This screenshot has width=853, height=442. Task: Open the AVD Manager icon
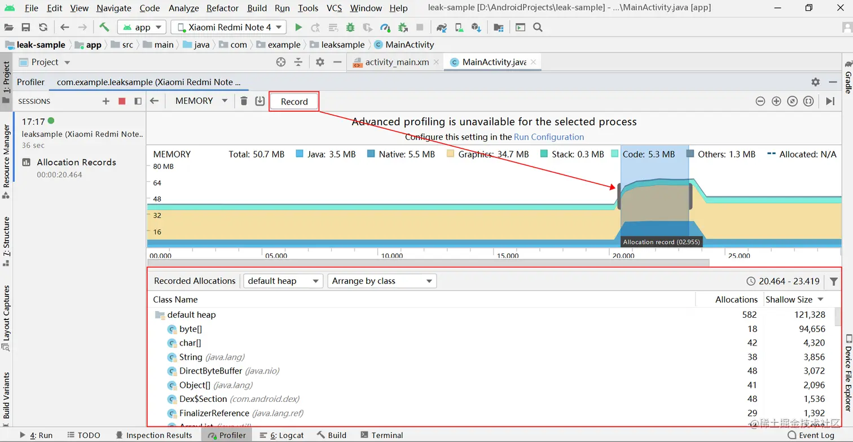459,27
